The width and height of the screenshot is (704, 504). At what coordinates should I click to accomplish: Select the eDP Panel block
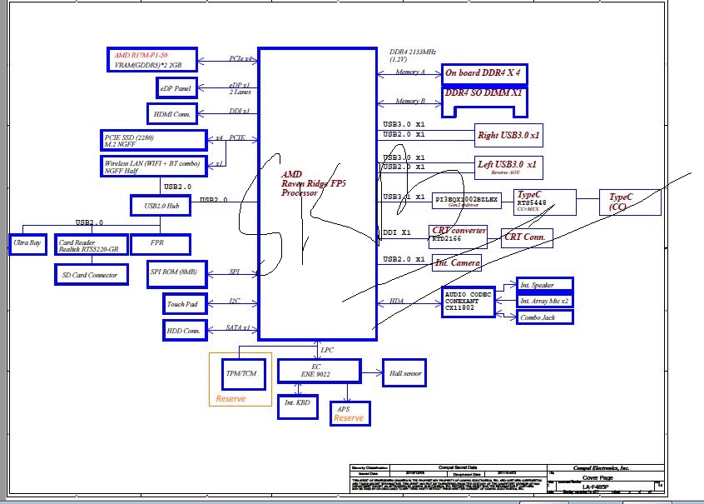[x=176, y=87]
